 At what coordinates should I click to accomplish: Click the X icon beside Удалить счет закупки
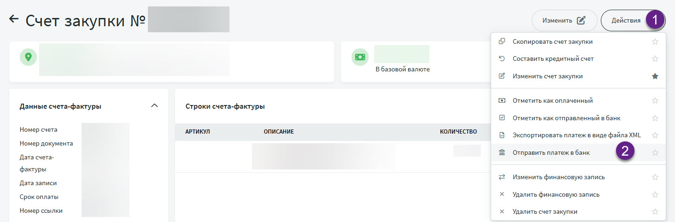[502, 211]
